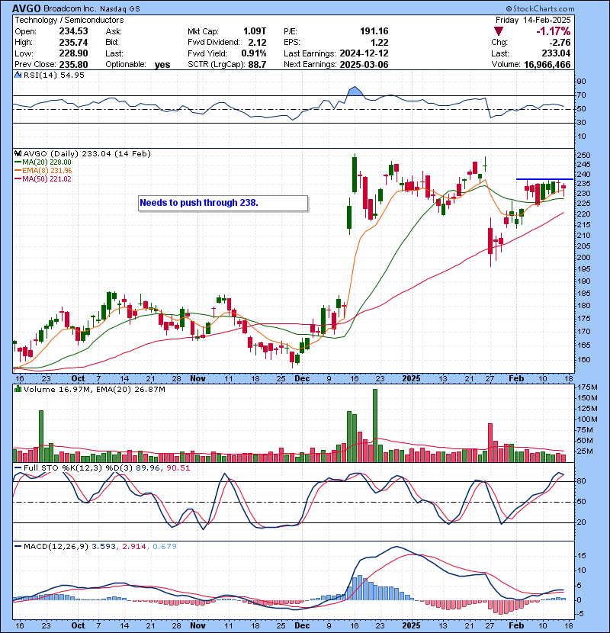Click the volume bars icon beside Volume label

pos(18,389)
